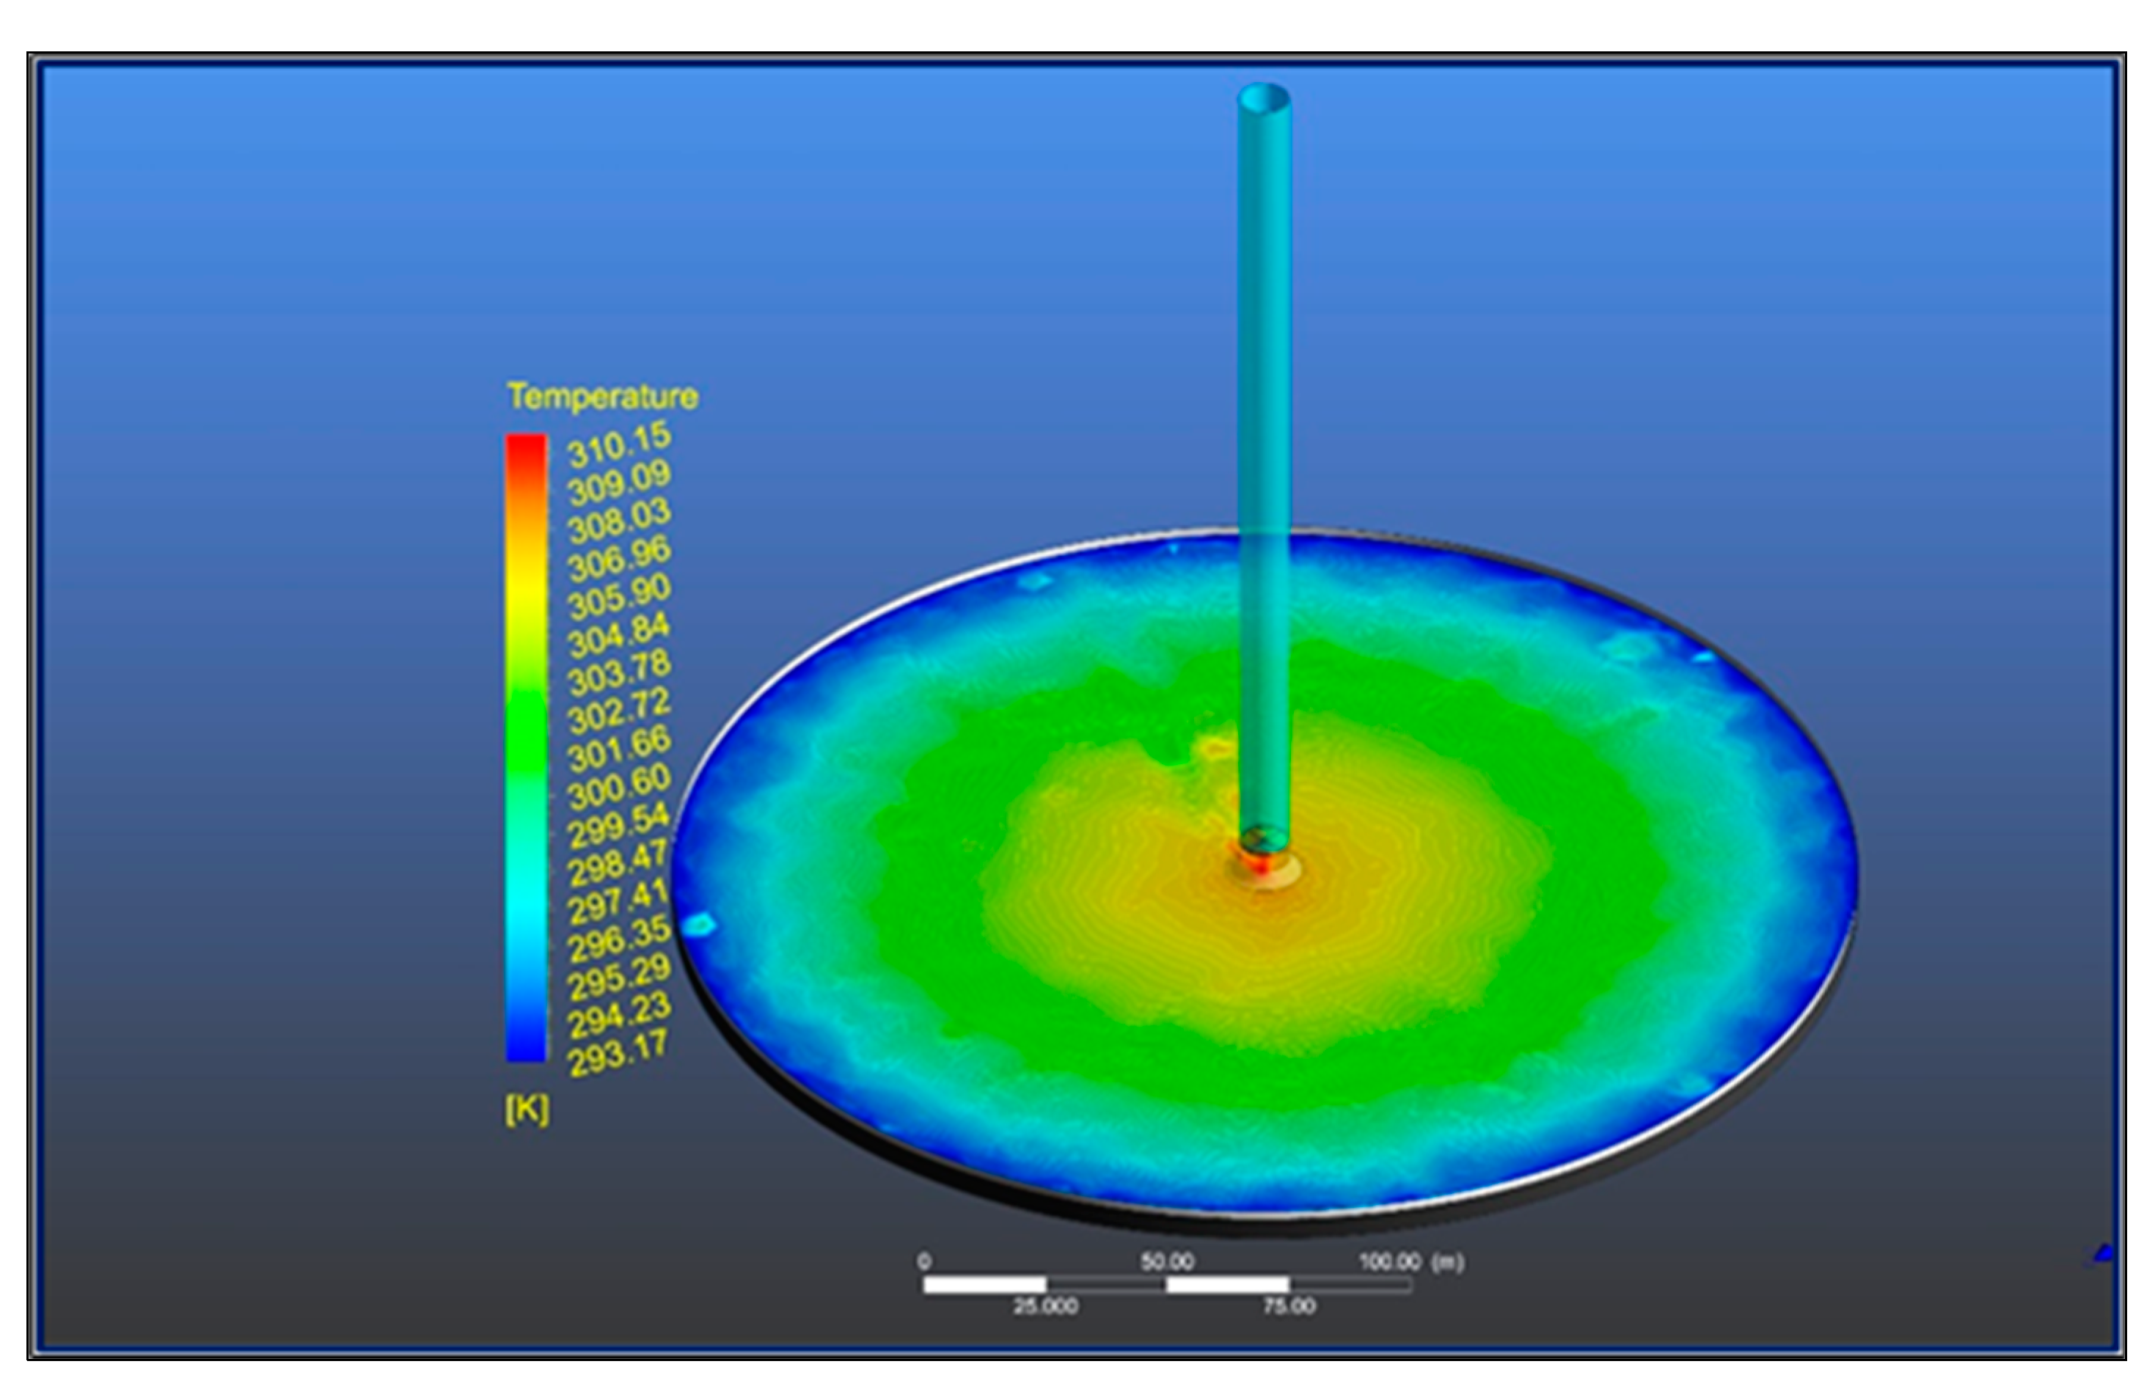Screen dimensions: 2155x1375
Task: Click the 293.17 minimum legend value
Action: [618, 1053]
